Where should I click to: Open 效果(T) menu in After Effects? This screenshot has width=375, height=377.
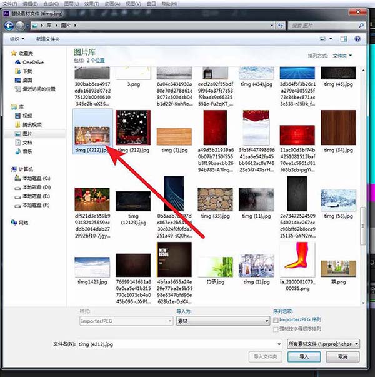coord(92,4)
